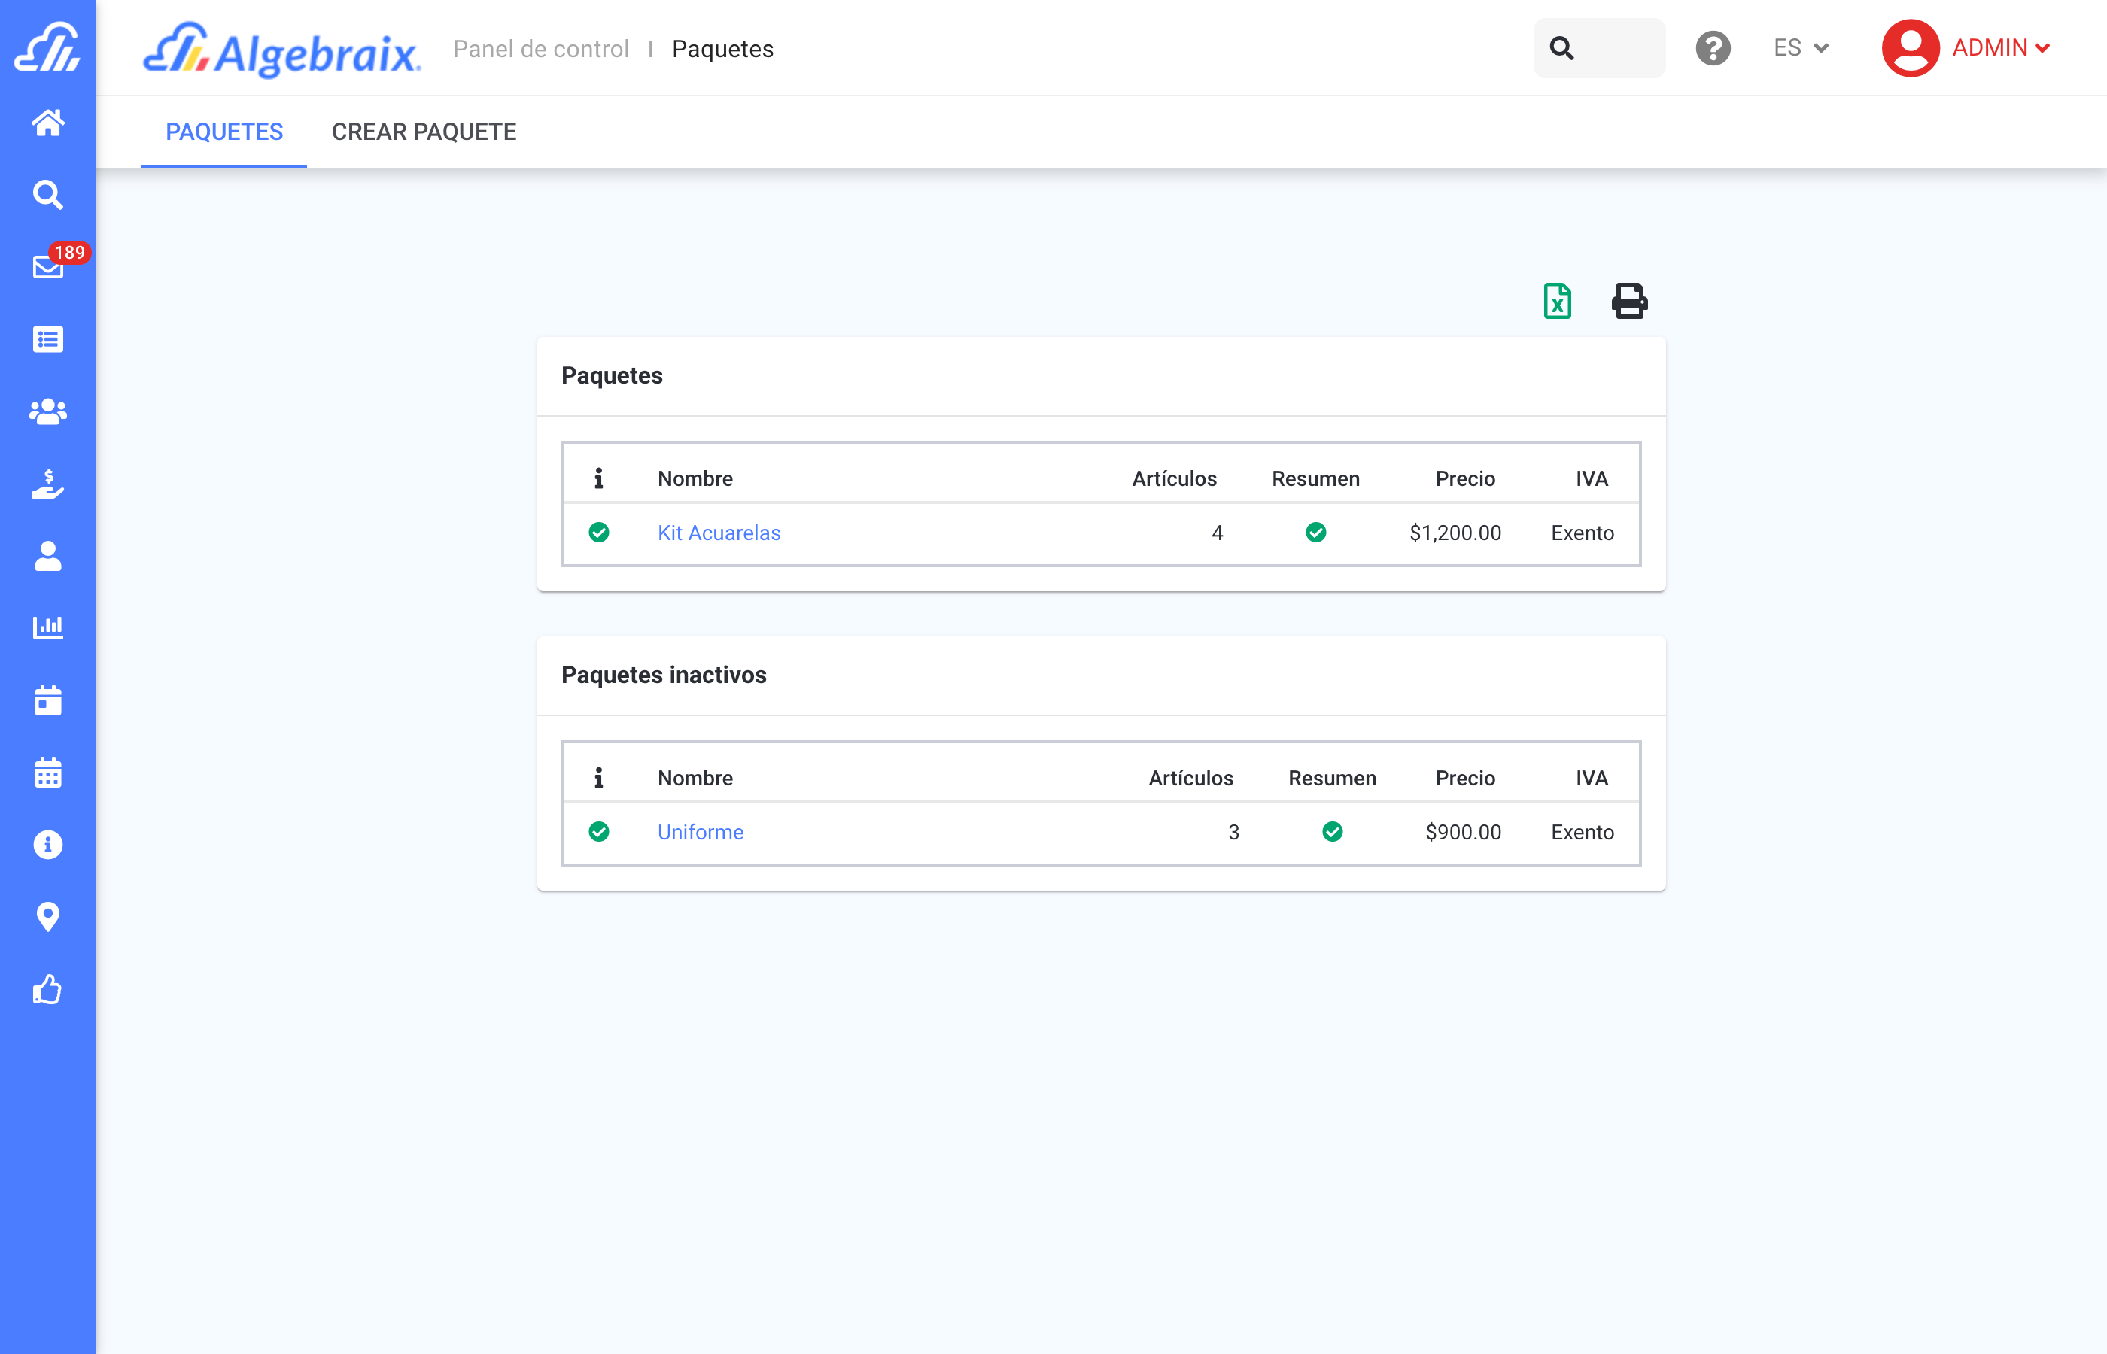Open the Kit Acuarelas package link
The image size is (2107, 1354).
click(719, 533)
